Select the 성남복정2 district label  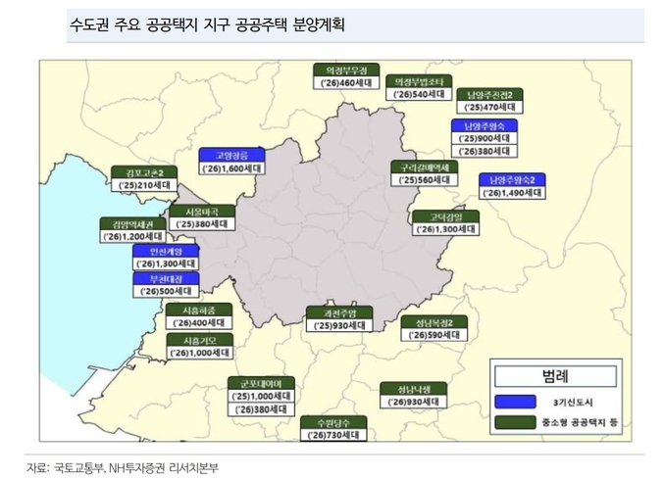click(x=433, y=322)
